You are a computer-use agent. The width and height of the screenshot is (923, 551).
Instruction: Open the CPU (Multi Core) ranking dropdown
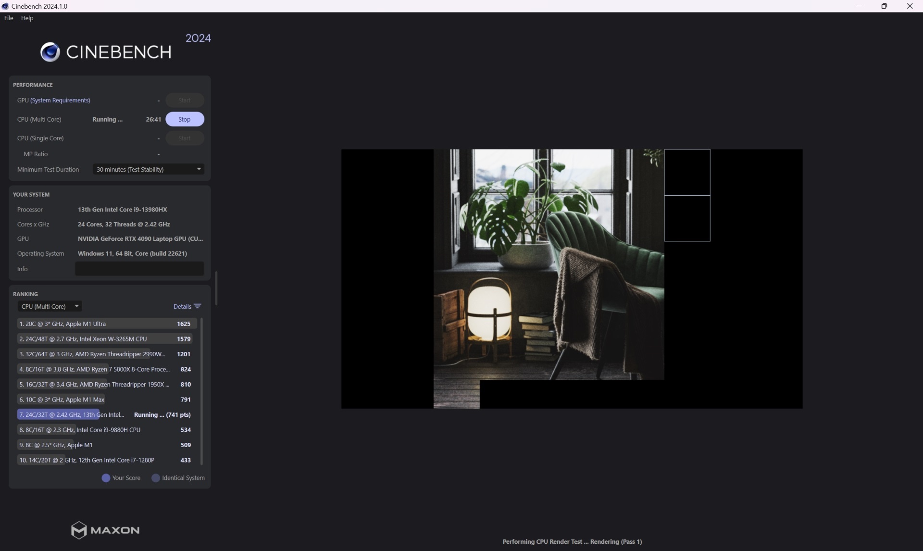50,306
